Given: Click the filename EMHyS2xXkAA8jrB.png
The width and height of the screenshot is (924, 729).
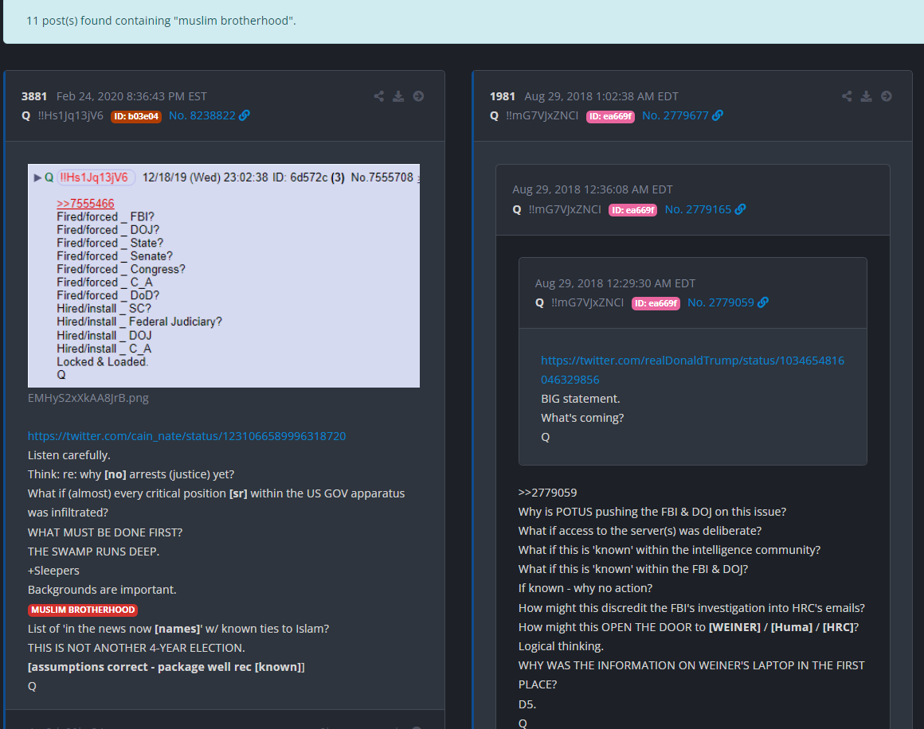Looking at the screenshot, I should [x=88, y=397].
